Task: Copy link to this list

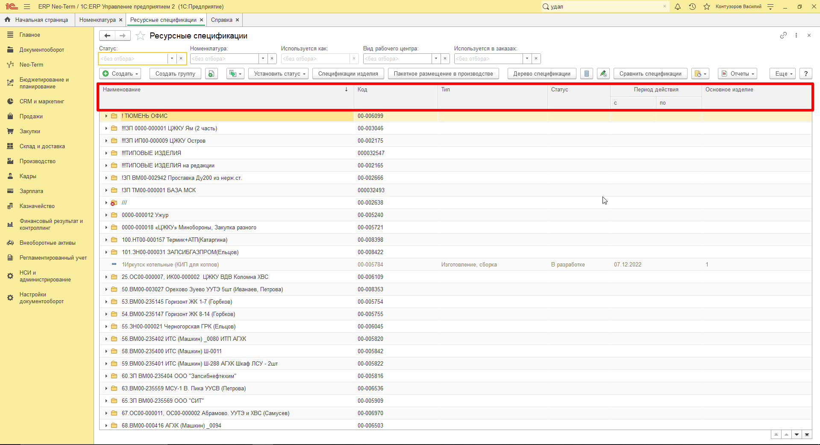Action: point(783,35)
